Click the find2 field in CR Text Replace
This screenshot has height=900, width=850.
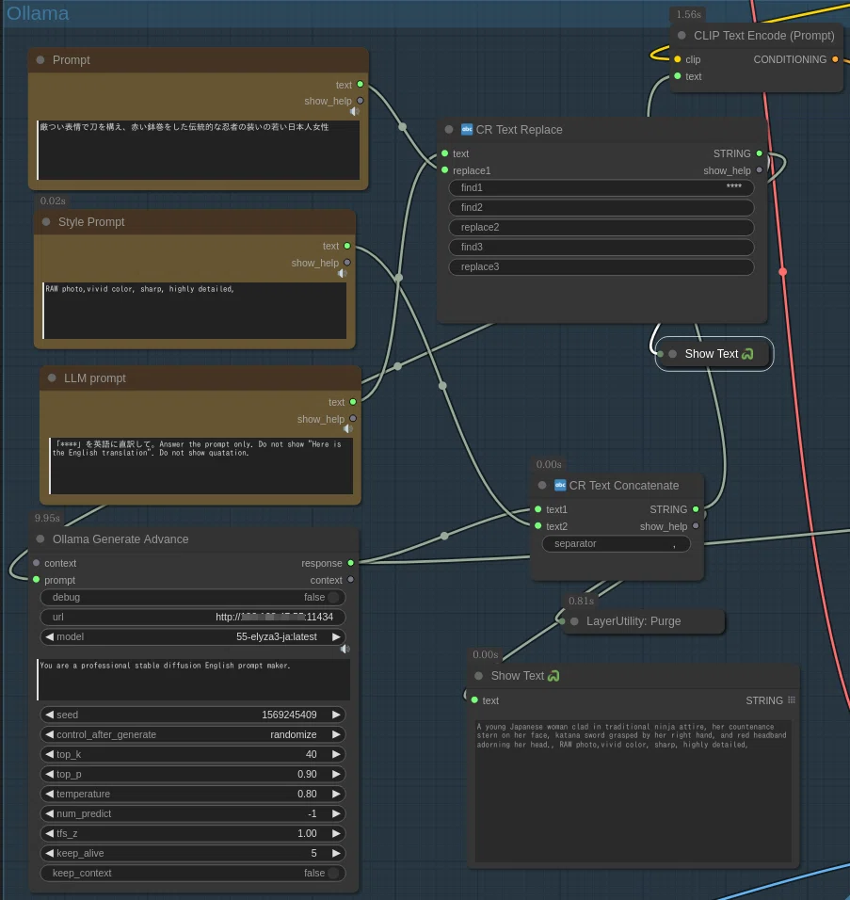[x=601, y=207]
